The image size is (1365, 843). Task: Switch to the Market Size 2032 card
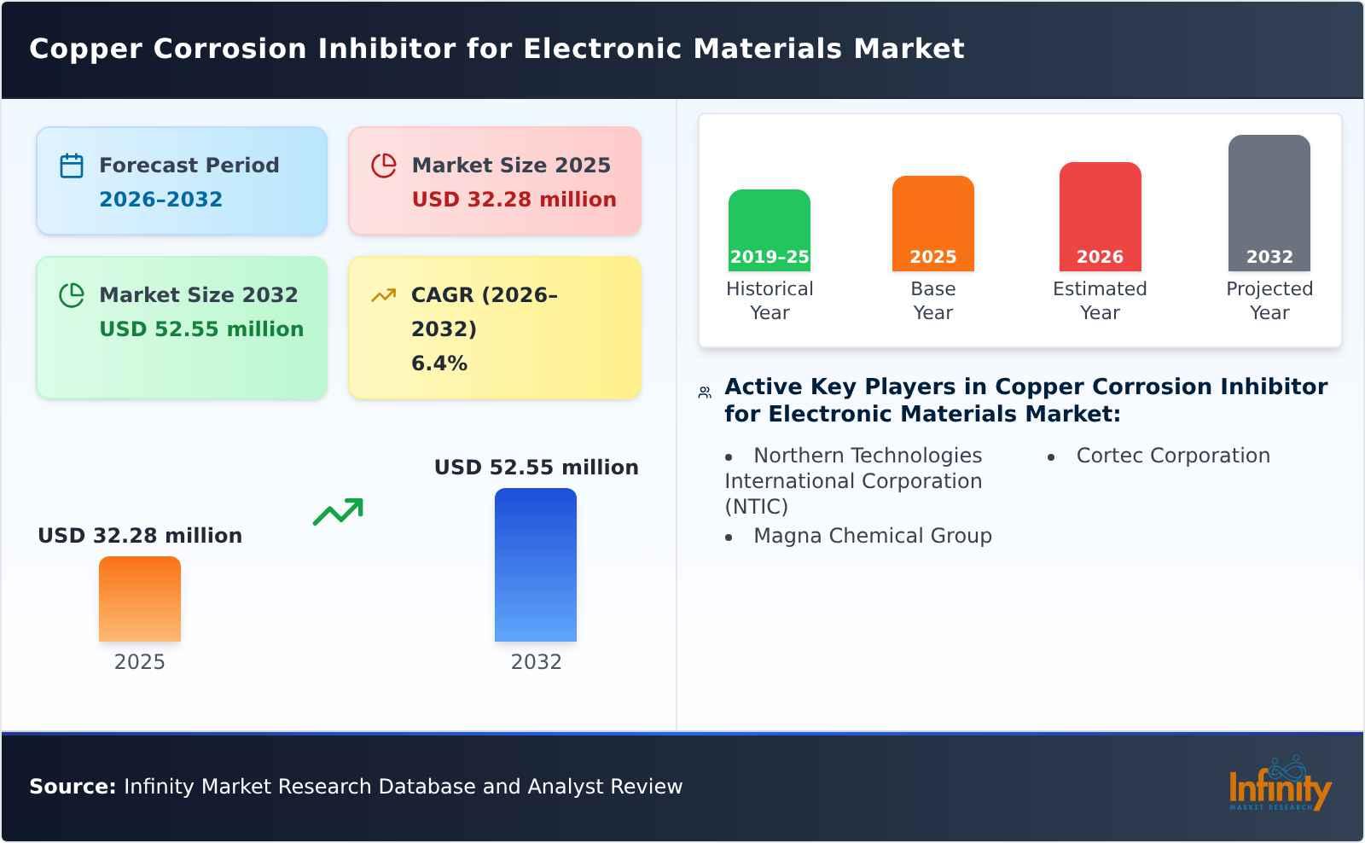(181, 326)
